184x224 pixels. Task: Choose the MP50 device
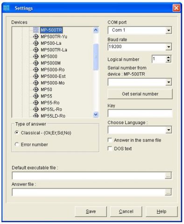pos(46,90)
